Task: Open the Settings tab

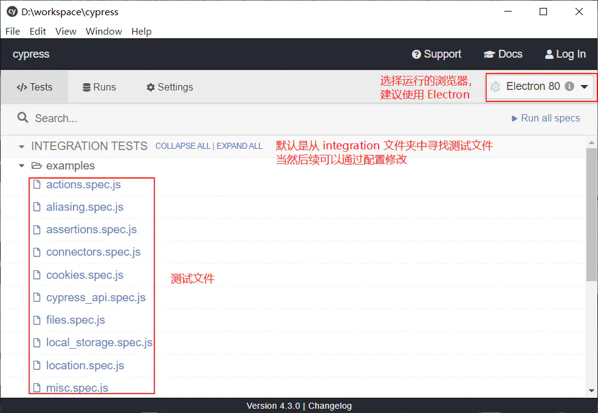Action: (x=170, y=87)
